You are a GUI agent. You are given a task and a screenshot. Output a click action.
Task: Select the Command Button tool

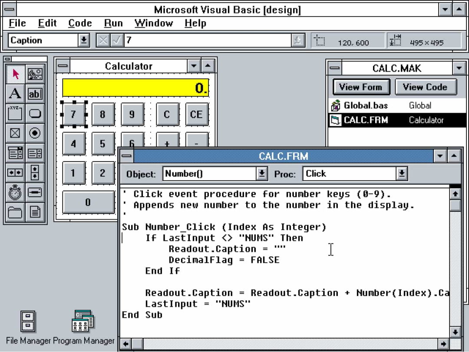coord(35,113)
